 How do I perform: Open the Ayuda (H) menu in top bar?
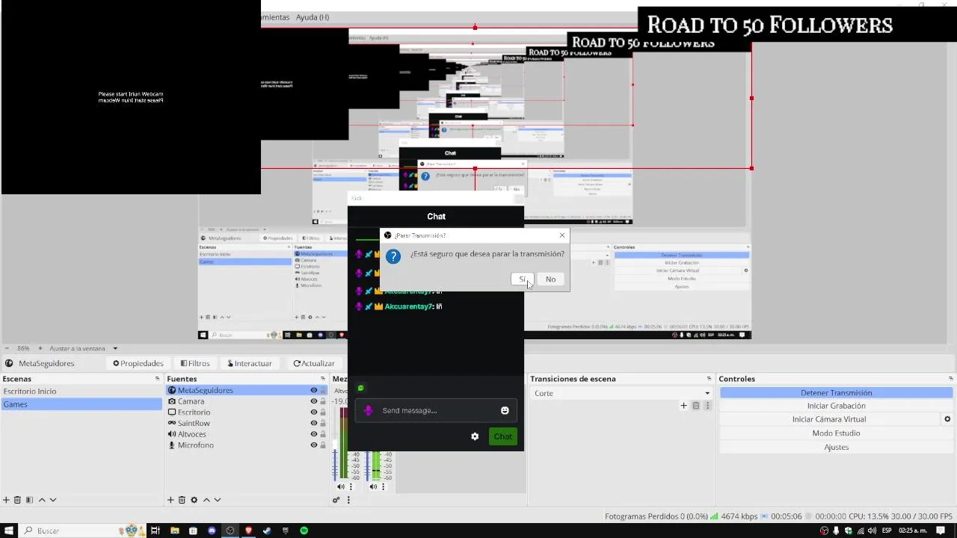coord(313,17)
